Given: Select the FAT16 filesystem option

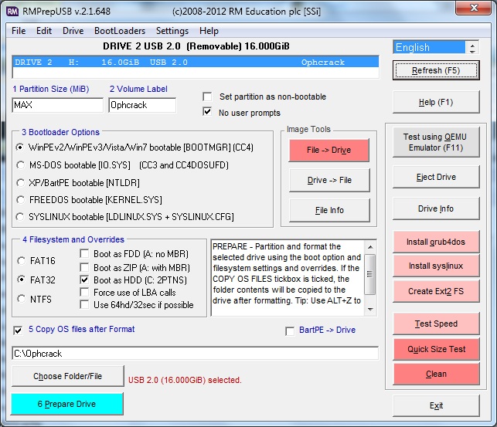Looking at the screenshot, I should click(x=21, y=260).
